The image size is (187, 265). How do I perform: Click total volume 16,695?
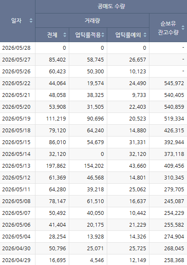pos(57,260)
